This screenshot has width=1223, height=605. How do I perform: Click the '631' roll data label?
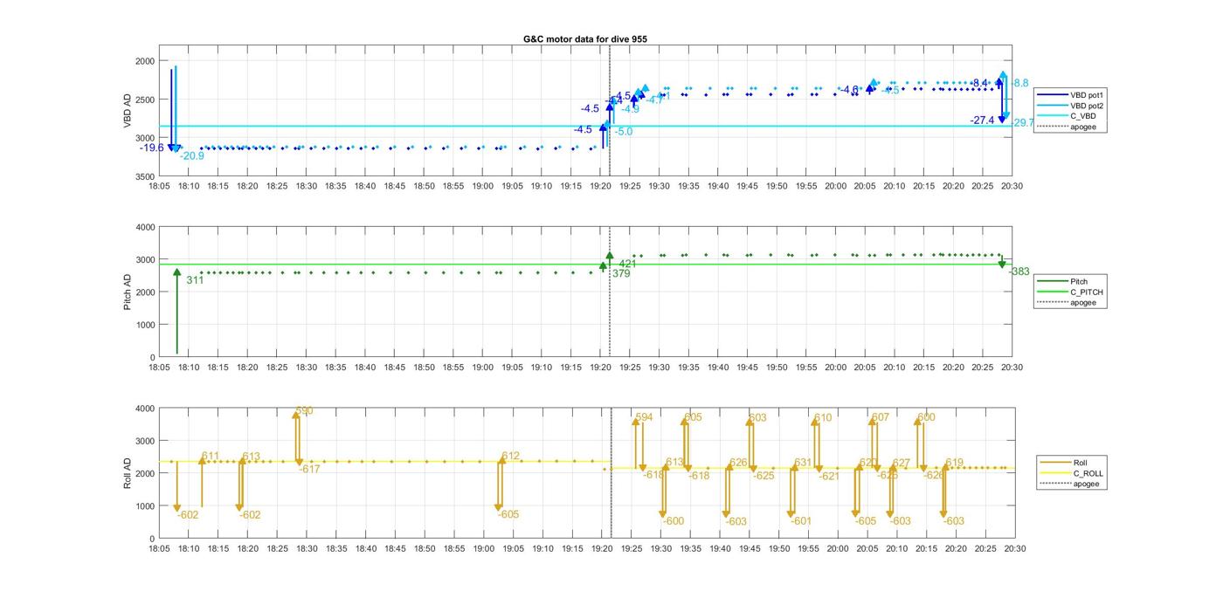(803, 463)
